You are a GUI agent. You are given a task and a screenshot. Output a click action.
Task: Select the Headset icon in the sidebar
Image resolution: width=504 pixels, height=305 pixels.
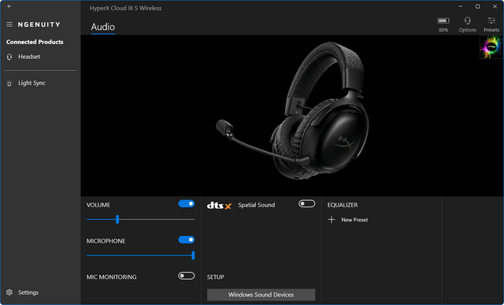9,57
